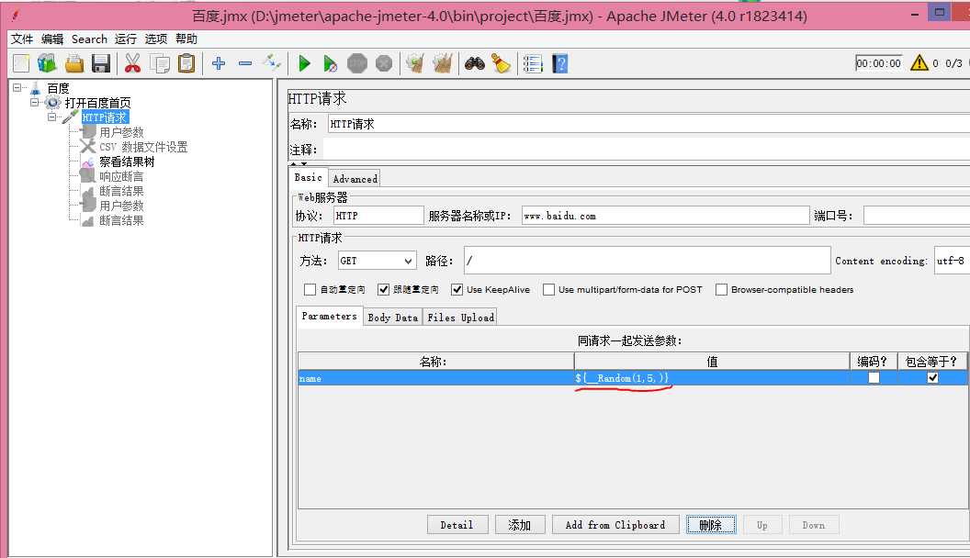
Task: Open the Function Helper dialog icon
Action: (533, 63)
